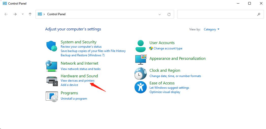Open the View by Category dropdown
266x129 pixels.
point(211,29)
